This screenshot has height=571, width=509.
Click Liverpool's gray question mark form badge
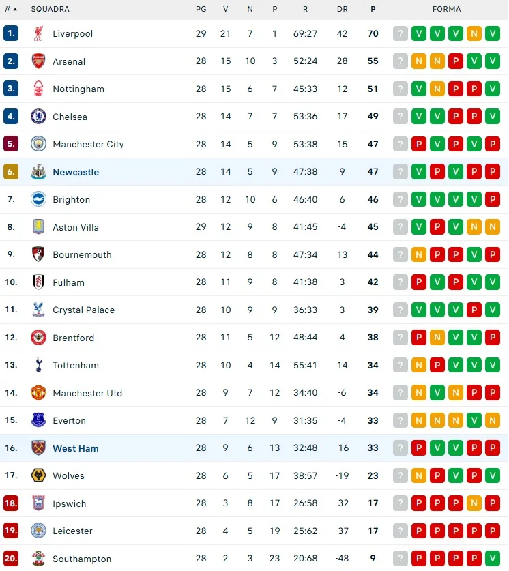point(401,33)
